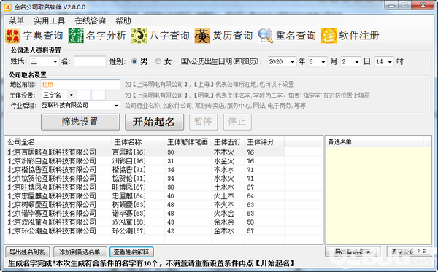Expand the birth month dropdown
The image size is (438, 272).
(x=323, y=62)
